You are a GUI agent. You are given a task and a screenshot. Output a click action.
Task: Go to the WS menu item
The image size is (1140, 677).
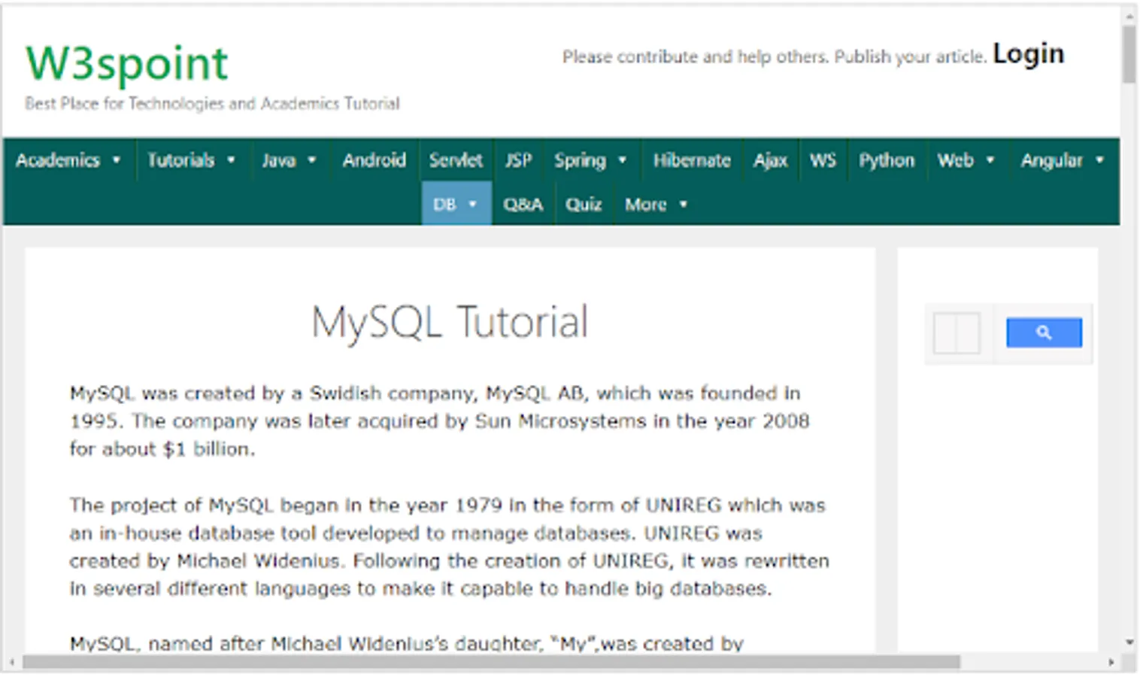coord(823,160)
